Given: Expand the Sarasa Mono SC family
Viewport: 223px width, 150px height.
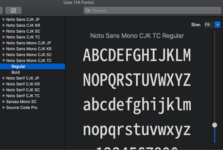Looking at the screenshot, I should [4, 101].
